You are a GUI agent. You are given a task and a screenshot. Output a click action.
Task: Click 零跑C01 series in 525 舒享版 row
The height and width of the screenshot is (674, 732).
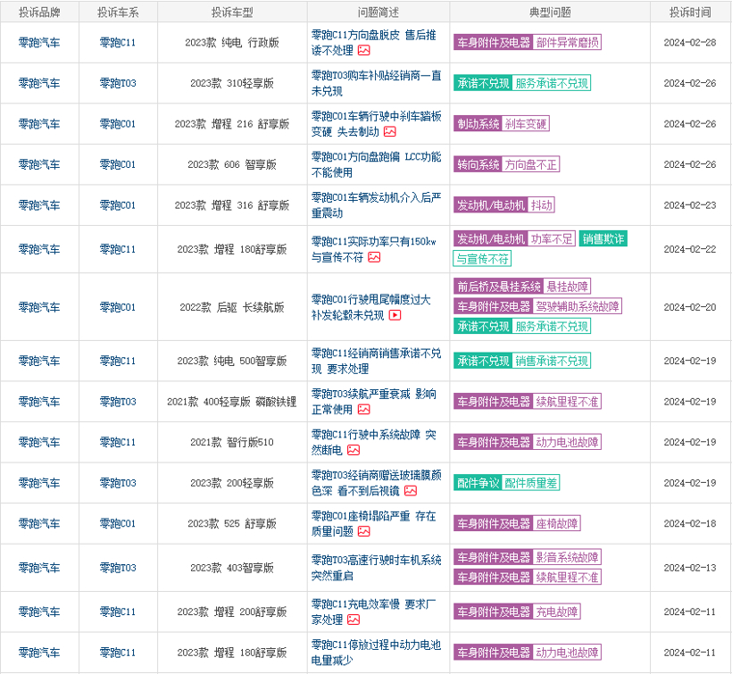(118, 523)
